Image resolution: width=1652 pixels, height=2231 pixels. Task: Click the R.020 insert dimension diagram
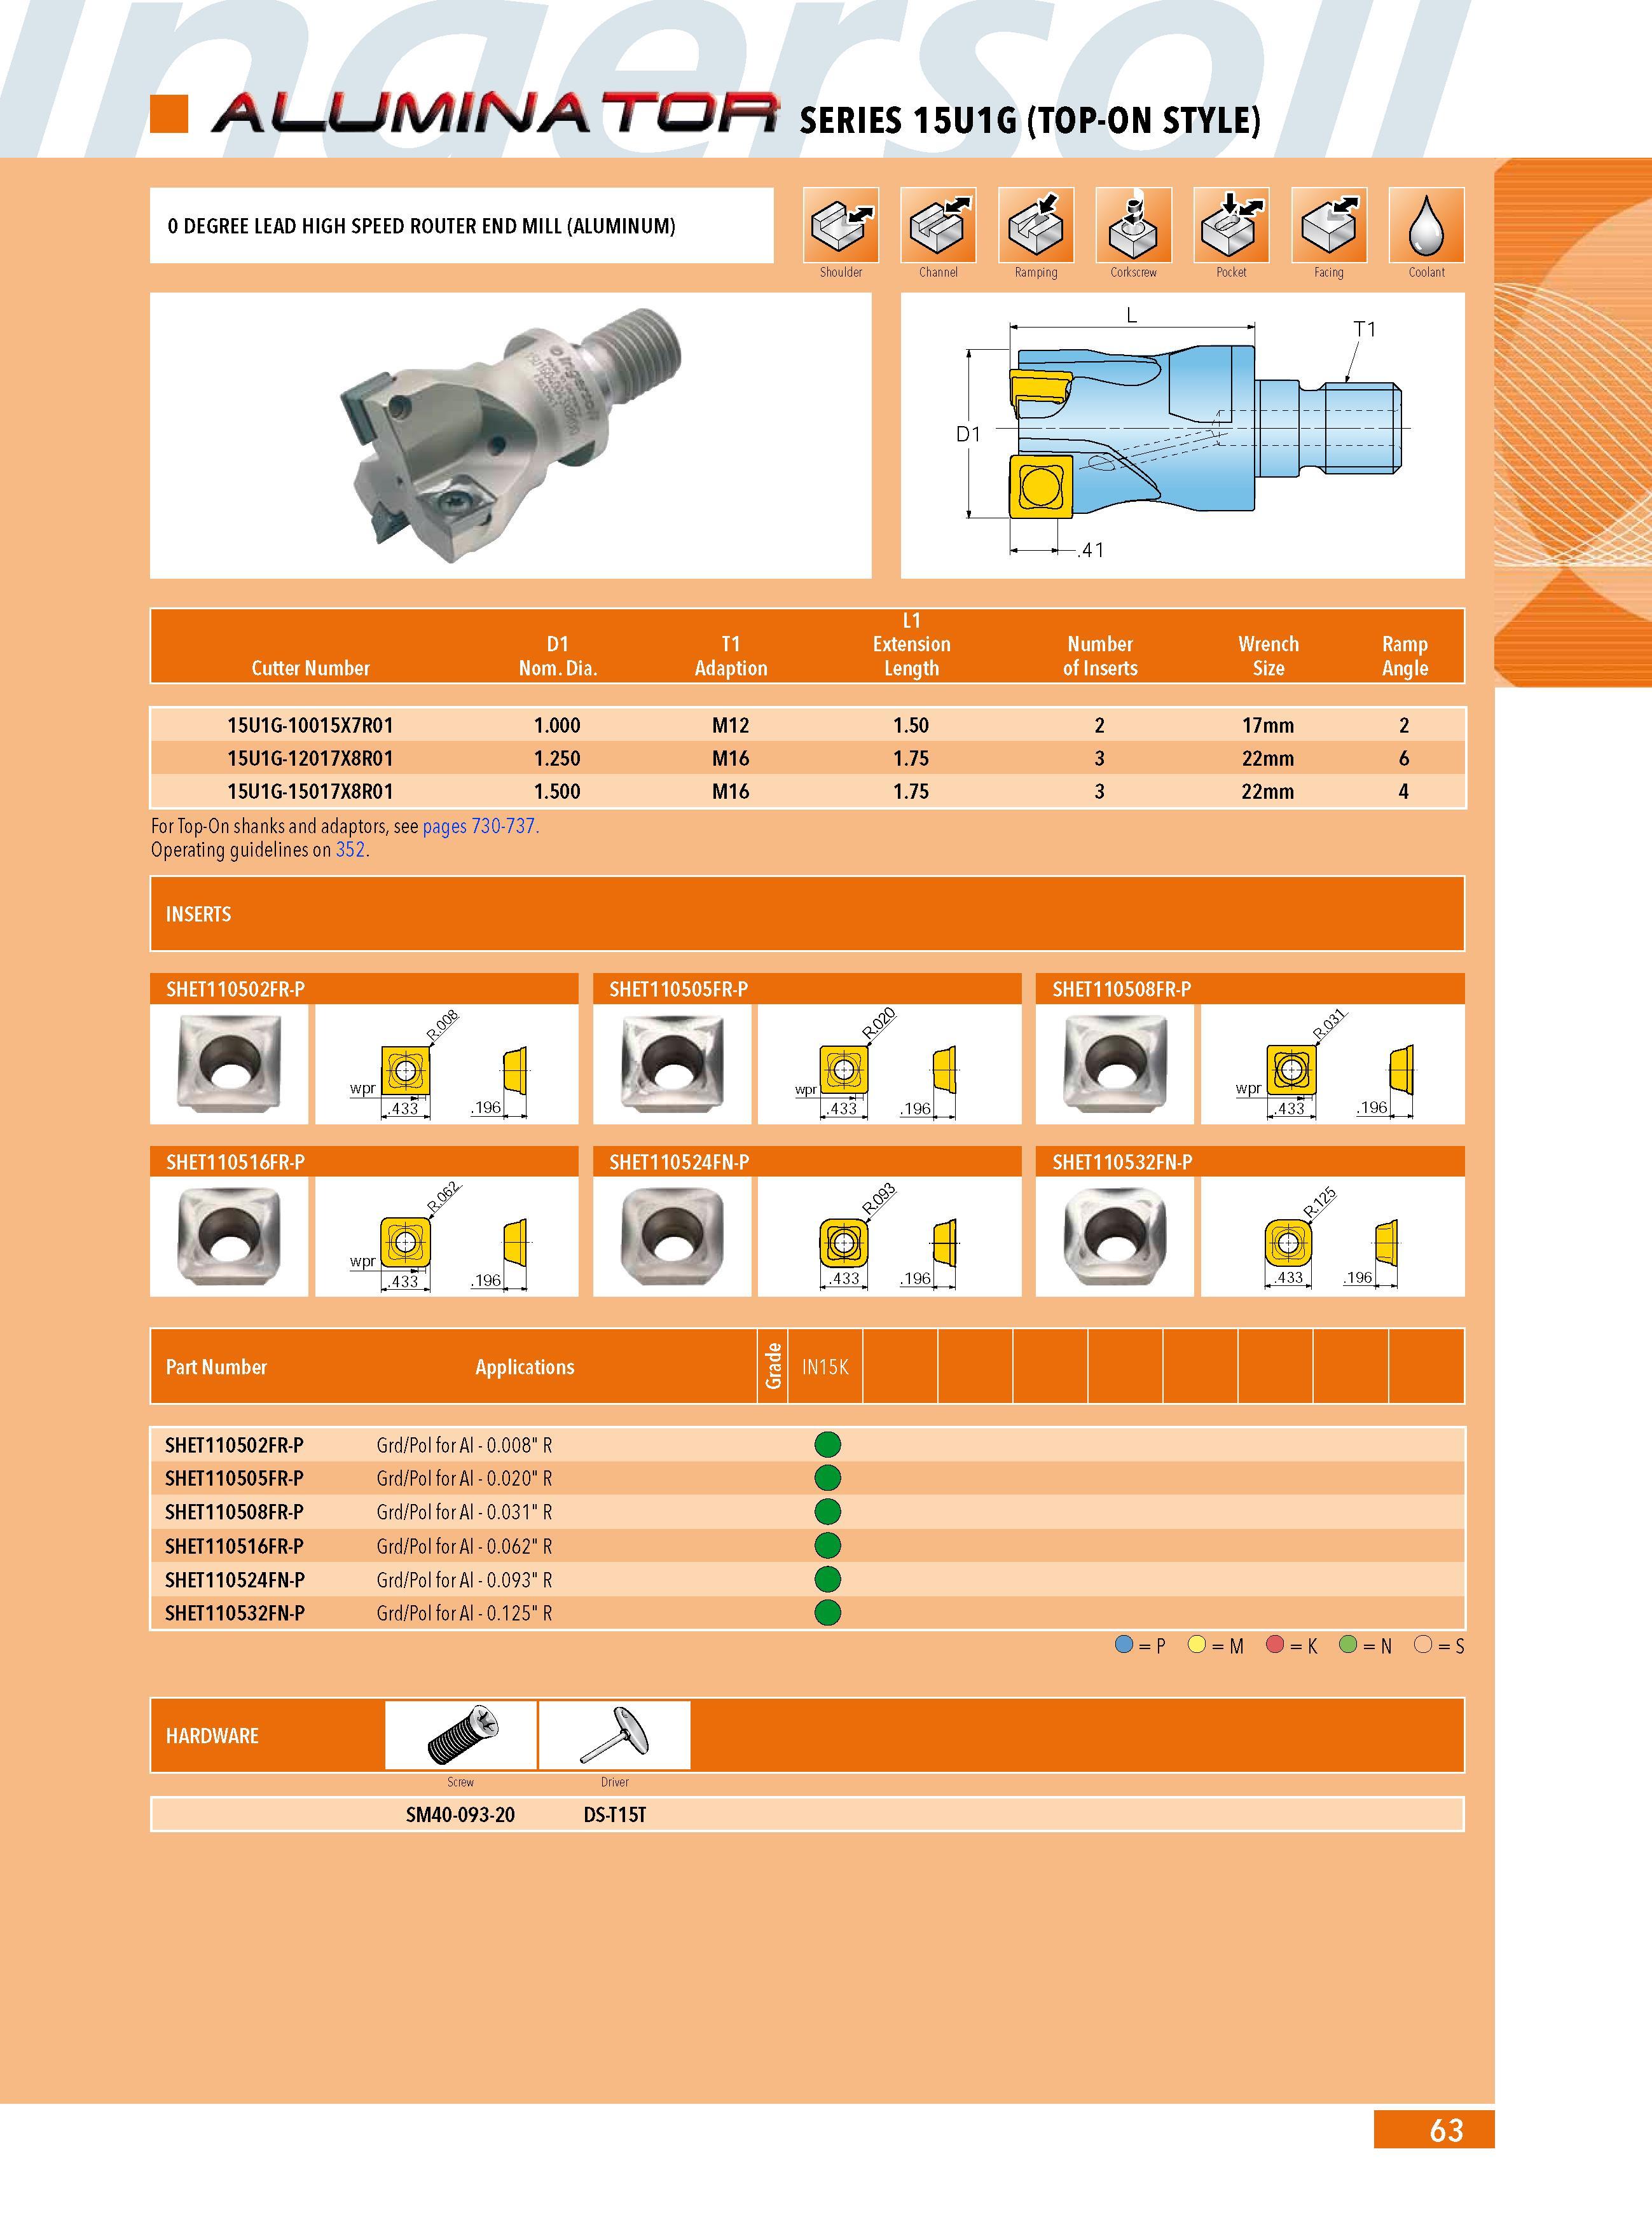coord(890,1064)
